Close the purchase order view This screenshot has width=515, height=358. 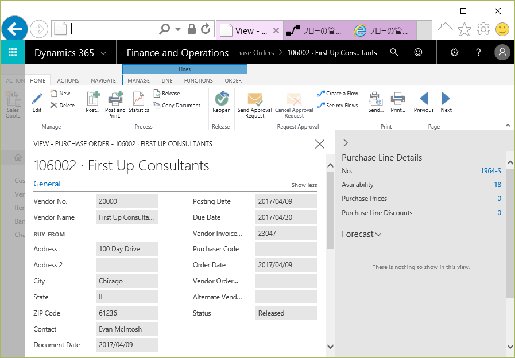point(320,144)
